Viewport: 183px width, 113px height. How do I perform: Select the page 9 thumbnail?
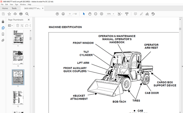click(18, 37)
